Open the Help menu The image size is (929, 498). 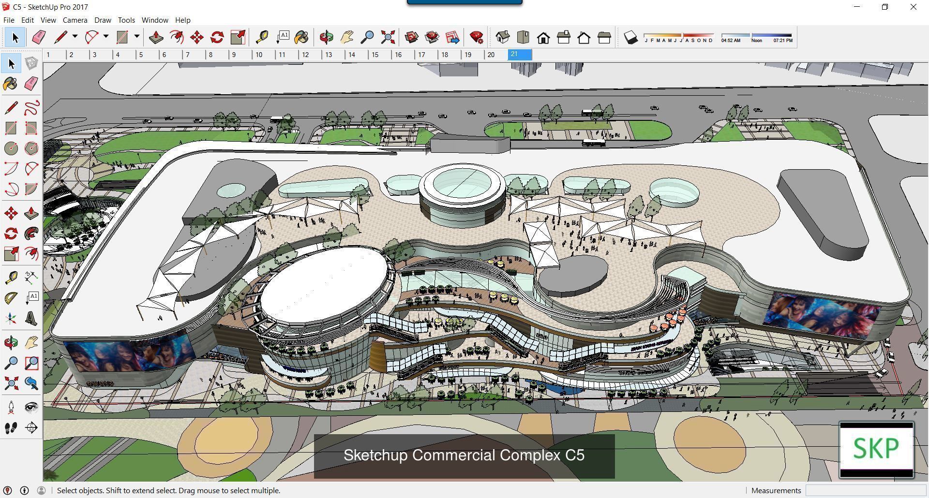pyautogui.click(x=182, y=20)
